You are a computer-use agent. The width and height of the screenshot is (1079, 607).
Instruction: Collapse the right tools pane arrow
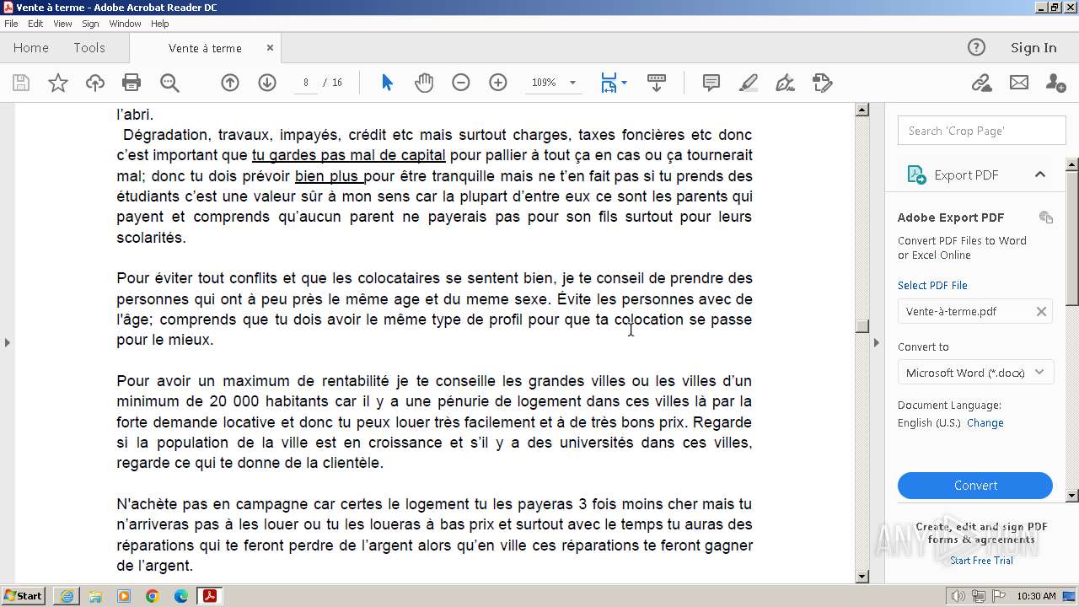876,342
